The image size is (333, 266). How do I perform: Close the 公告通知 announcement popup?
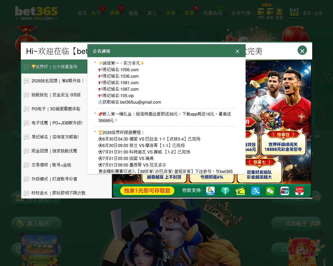tap(237, 51)
